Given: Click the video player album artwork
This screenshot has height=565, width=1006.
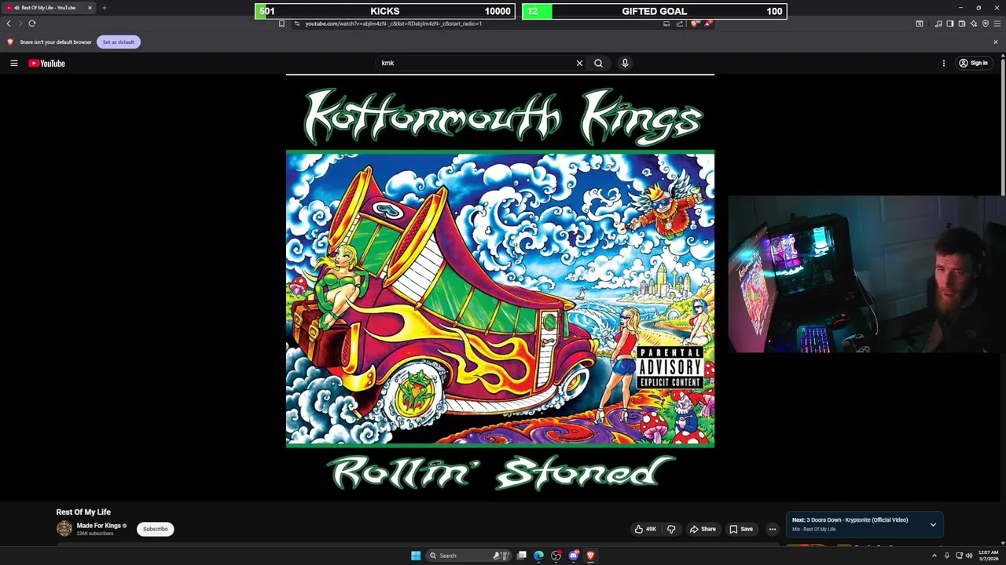Looking at the screenshot, I should 500,287.
